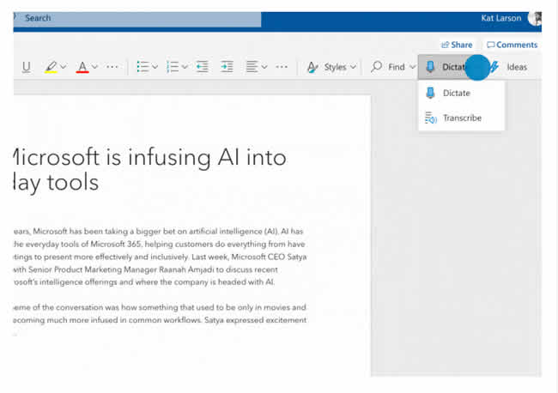Image resolution: width=558 pixels, height=393 pixels.
Task: Insert a bulleted list
Action: tap(143, 67)
